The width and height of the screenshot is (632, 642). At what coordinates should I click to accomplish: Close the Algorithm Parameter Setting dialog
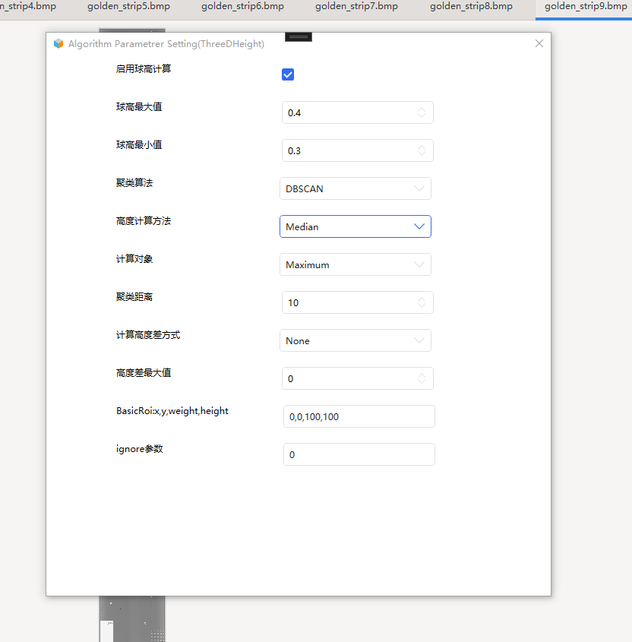(x=539, y=43)
